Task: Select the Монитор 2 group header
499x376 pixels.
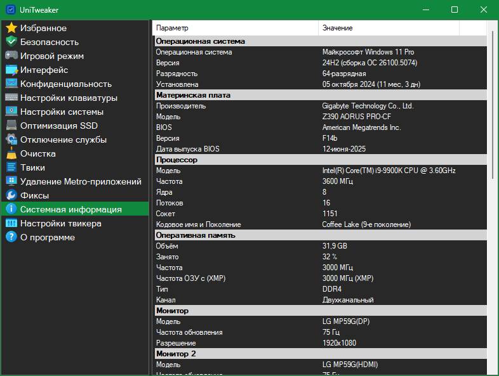Action: tap(319, 354)
